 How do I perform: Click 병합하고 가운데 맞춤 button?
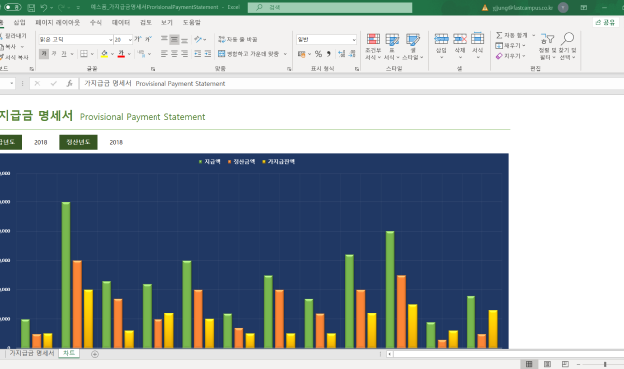249,53
